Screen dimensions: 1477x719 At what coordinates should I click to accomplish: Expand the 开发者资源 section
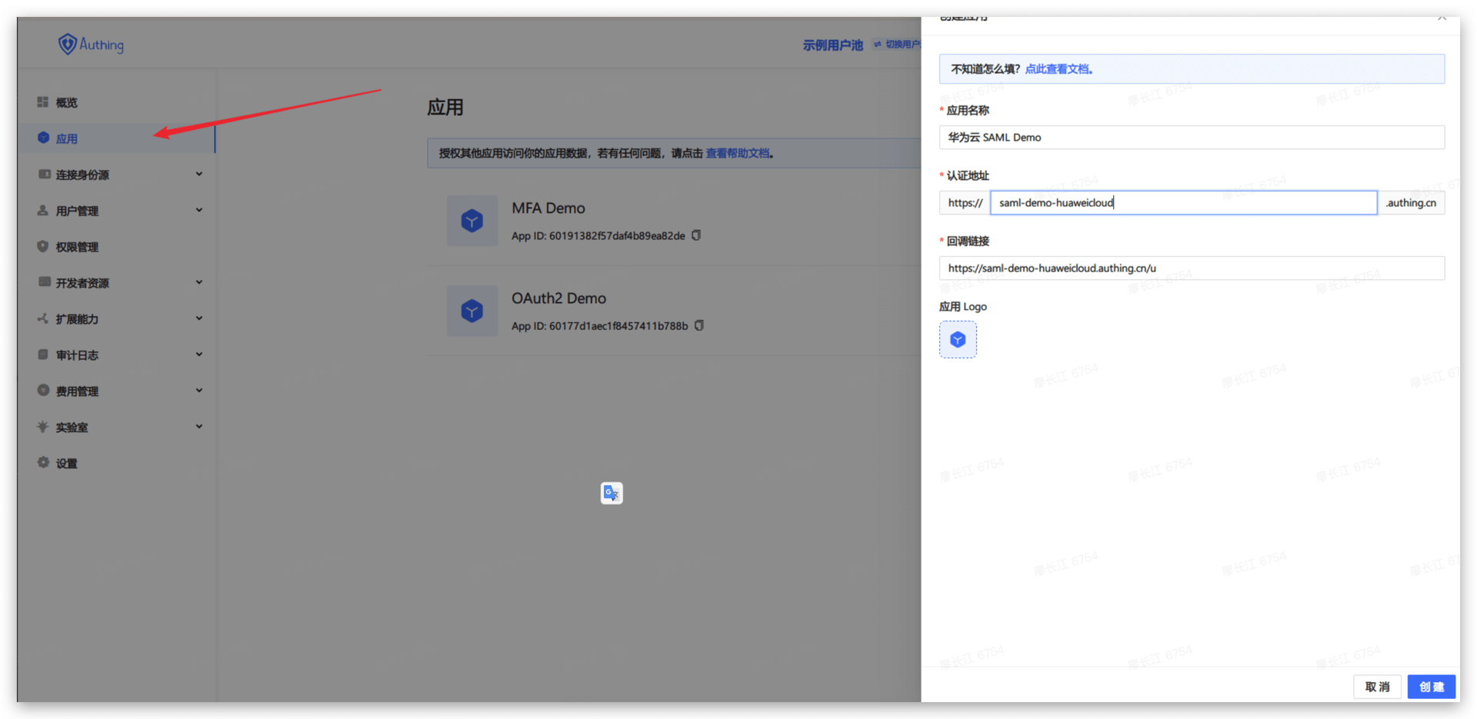tap(198, 281)
